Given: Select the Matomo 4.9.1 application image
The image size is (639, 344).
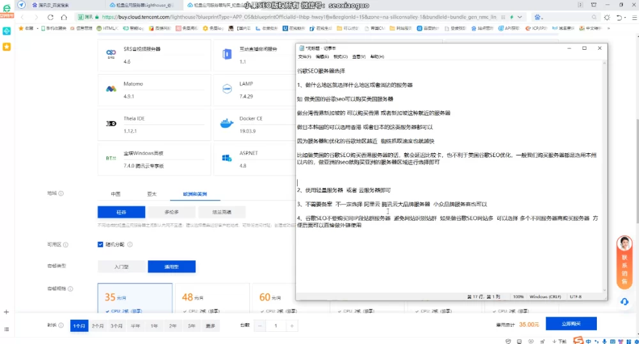Looking at the screenshot, I should (x=154, y=90).
